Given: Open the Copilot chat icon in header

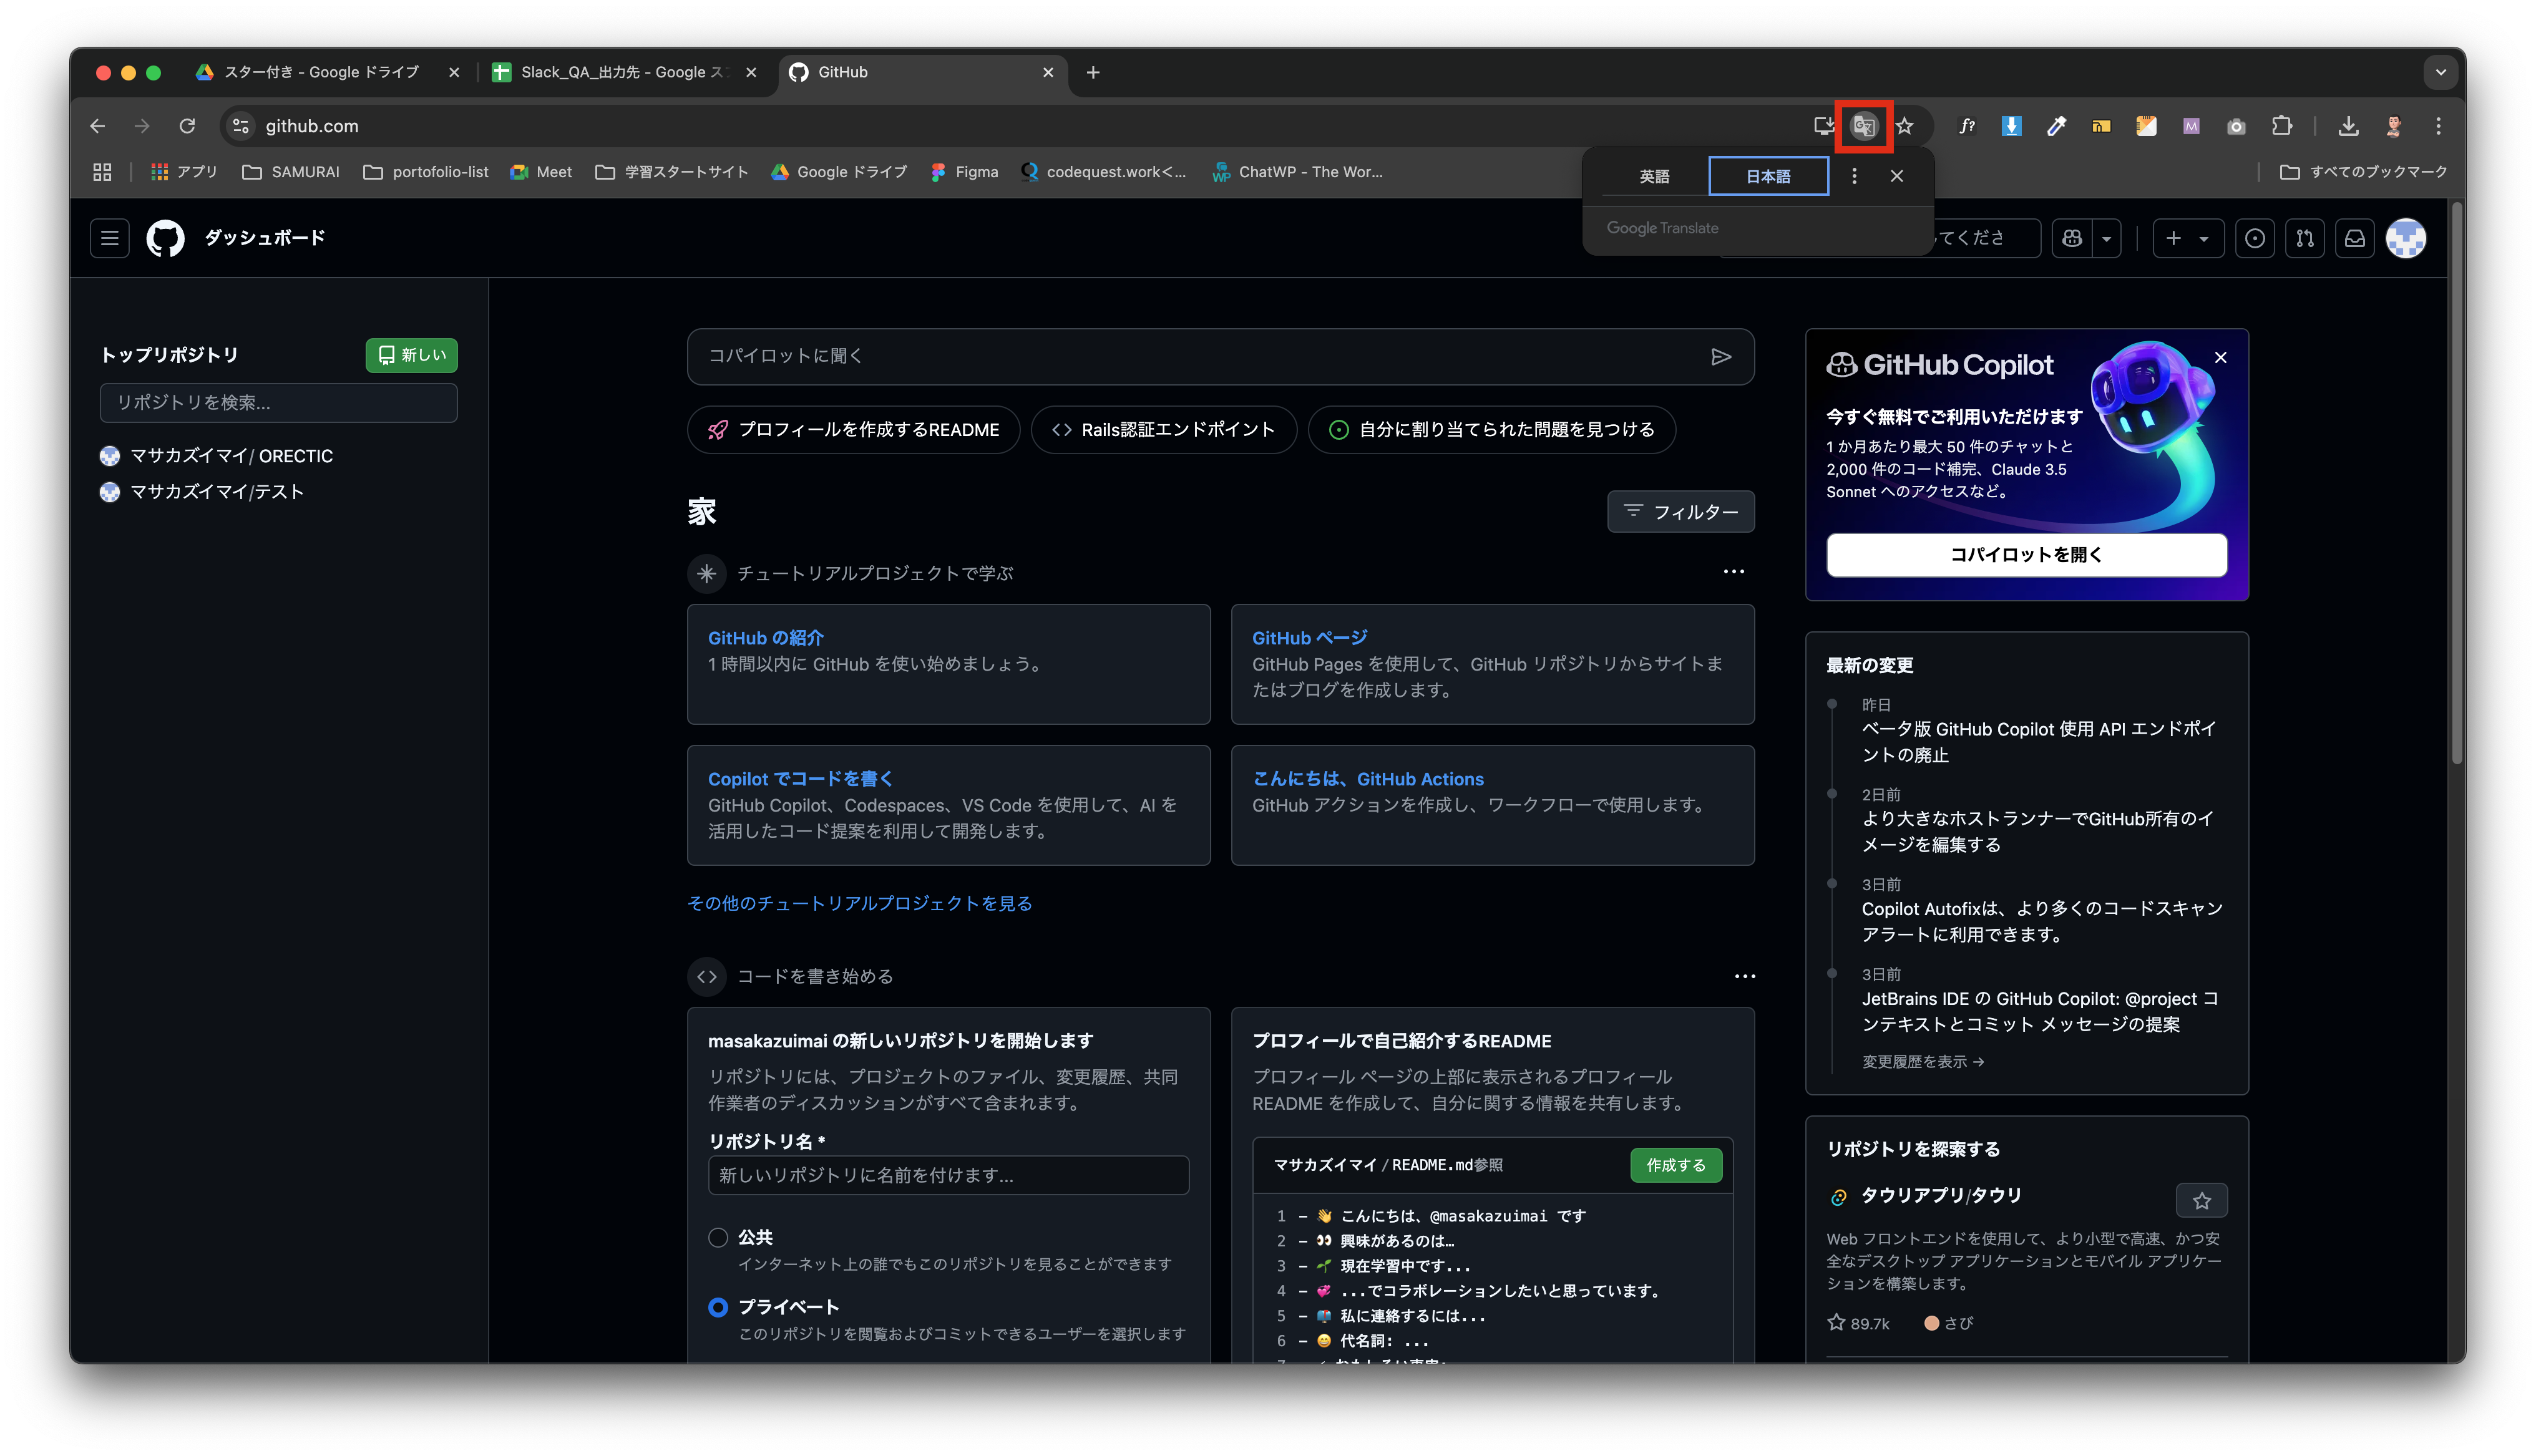Looking at the screenshot, I should (2072, 238).
